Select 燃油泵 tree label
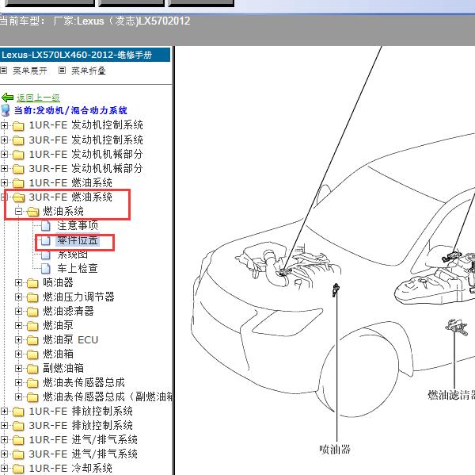The width and height of the screenshot is (475, 475). [58, 325]
